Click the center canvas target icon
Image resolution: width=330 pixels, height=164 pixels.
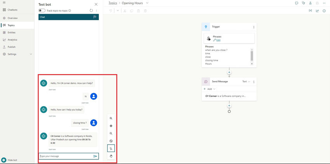tap(111, 126)
